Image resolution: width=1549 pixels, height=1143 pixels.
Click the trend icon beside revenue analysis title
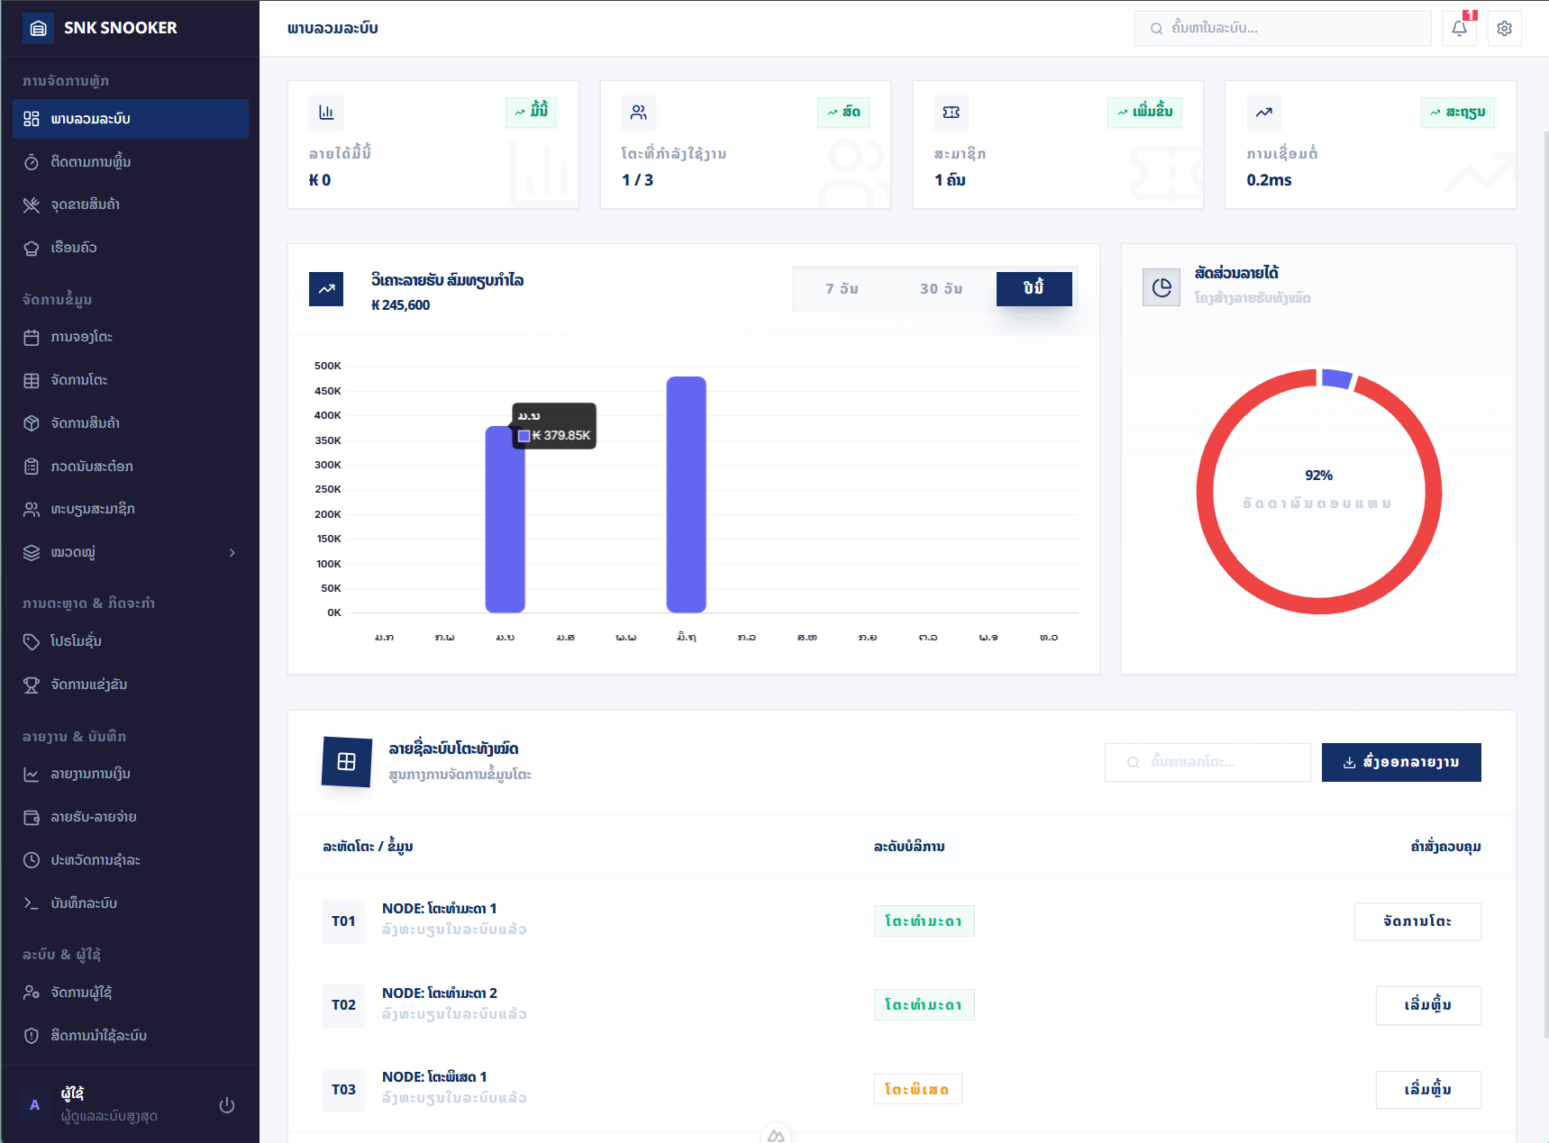click(x=326, y=289)
